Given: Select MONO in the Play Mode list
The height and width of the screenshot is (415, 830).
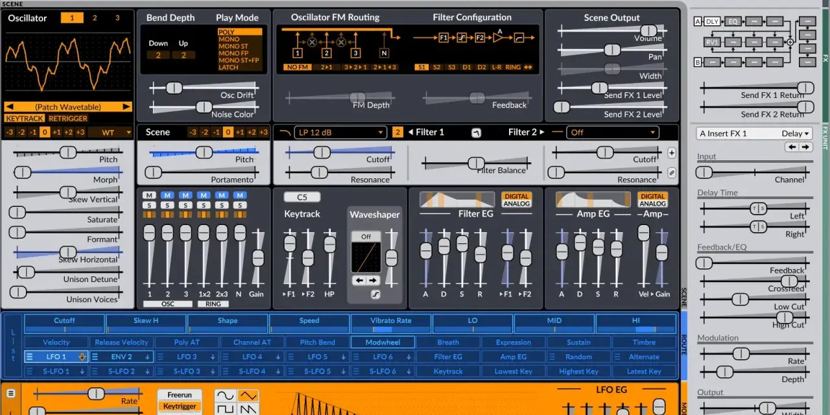Looking at the screenshot, I should tap(229, 40).
